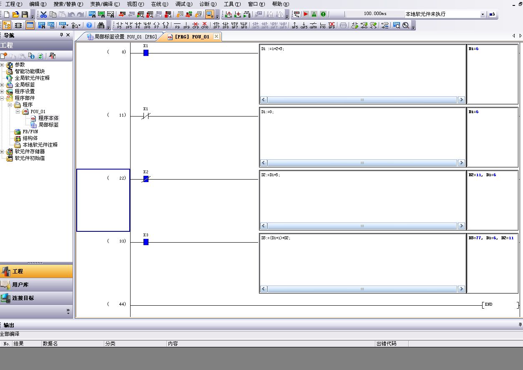Image resolution: width=523 pixels, height=370 pixels.
Task: Click new data icon in project panel
Action: [x=4, y=56]
